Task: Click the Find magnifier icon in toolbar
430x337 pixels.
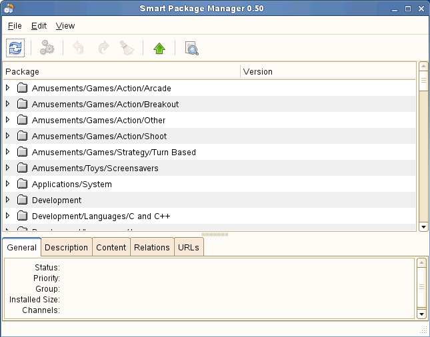Action: click(191, 48)
